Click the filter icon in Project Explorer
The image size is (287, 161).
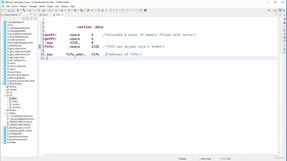click(31, 19)
